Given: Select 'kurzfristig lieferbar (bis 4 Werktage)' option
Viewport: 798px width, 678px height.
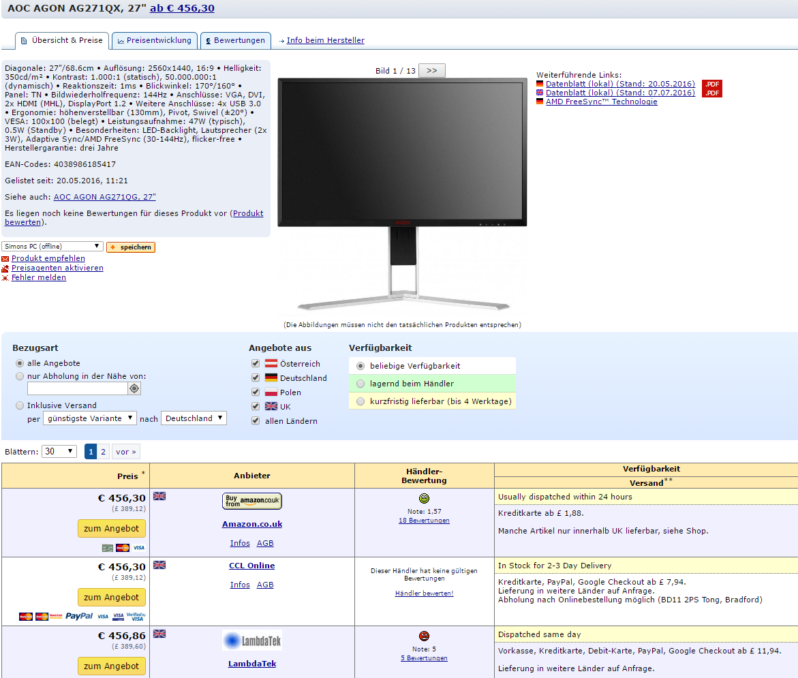Looking at the screenshot, I should (360, 401).
